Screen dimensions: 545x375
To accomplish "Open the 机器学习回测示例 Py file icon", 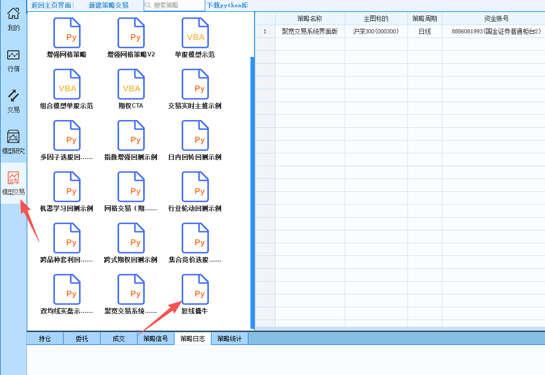I will point(67,187).
